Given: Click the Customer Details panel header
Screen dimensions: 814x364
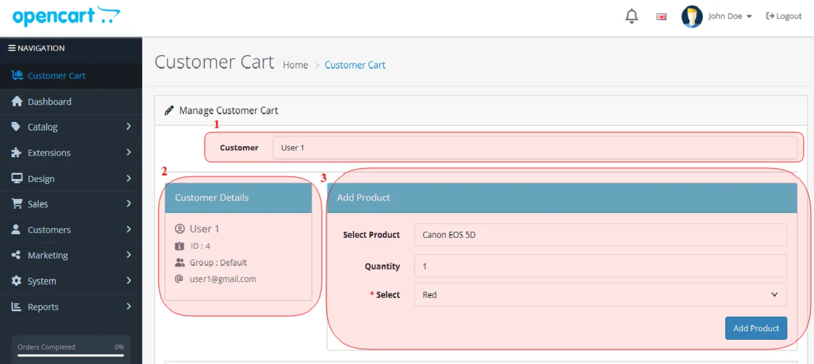Looking at the screenshot, I should pyautogui.click(x=238, y=198).
